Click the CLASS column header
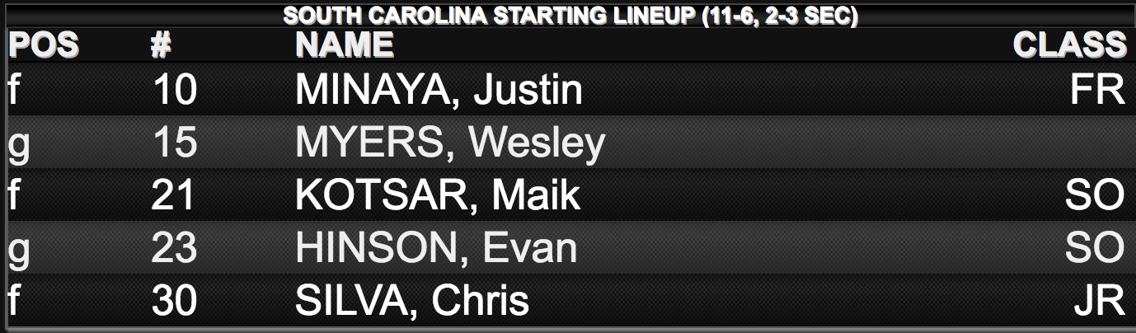Screen dimensions: 1136x333 point(1070,45)
